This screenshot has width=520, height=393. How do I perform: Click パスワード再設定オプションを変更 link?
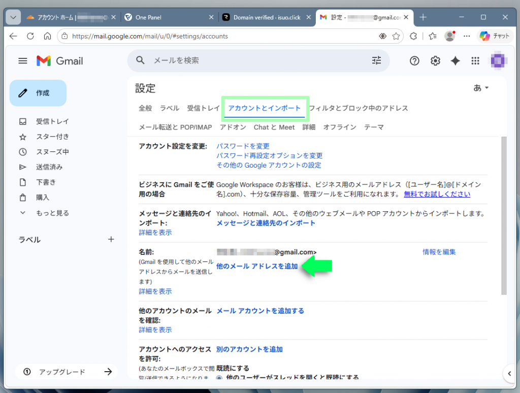(269, 155)
